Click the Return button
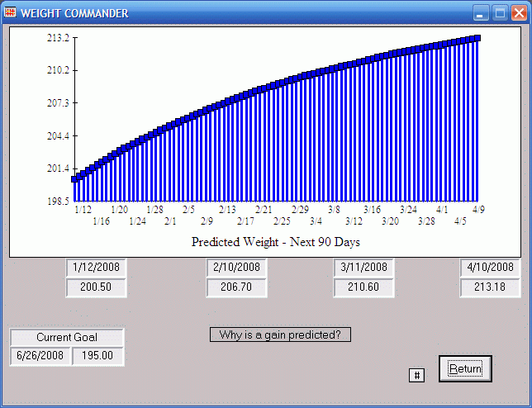 coord(465,368)
